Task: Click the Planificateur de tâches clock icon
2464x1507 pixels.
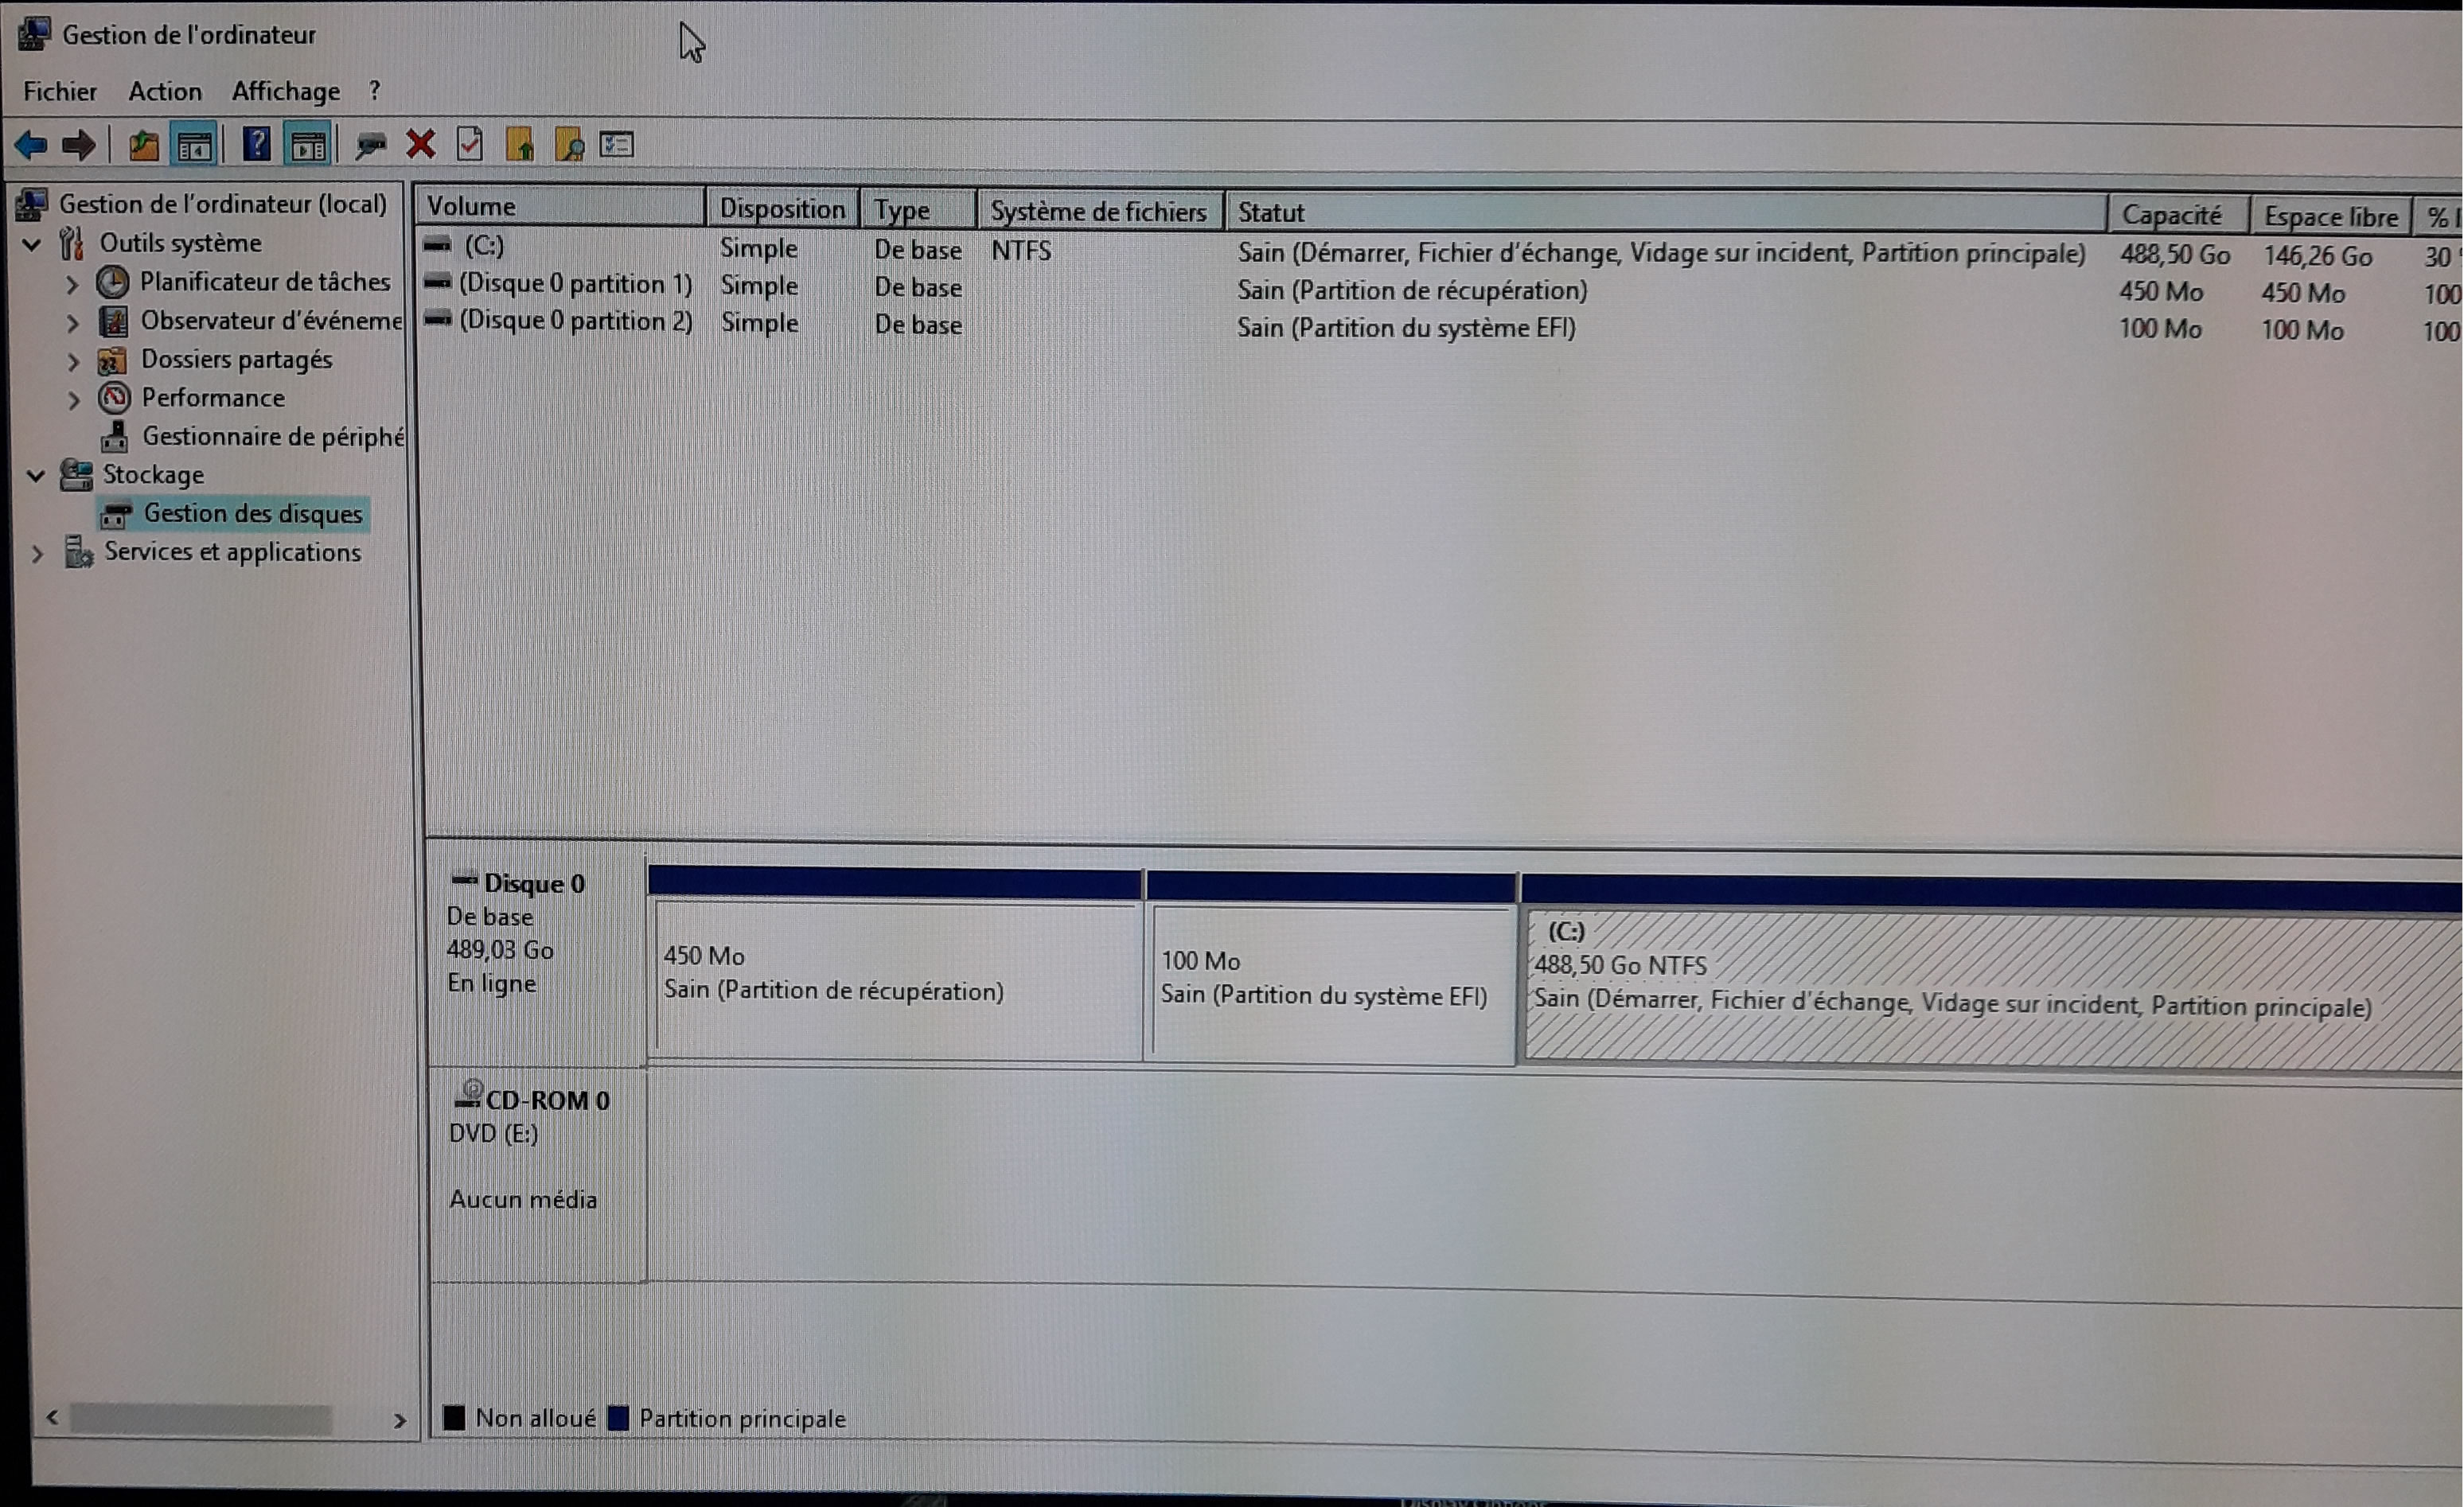Action: (112, 282)
